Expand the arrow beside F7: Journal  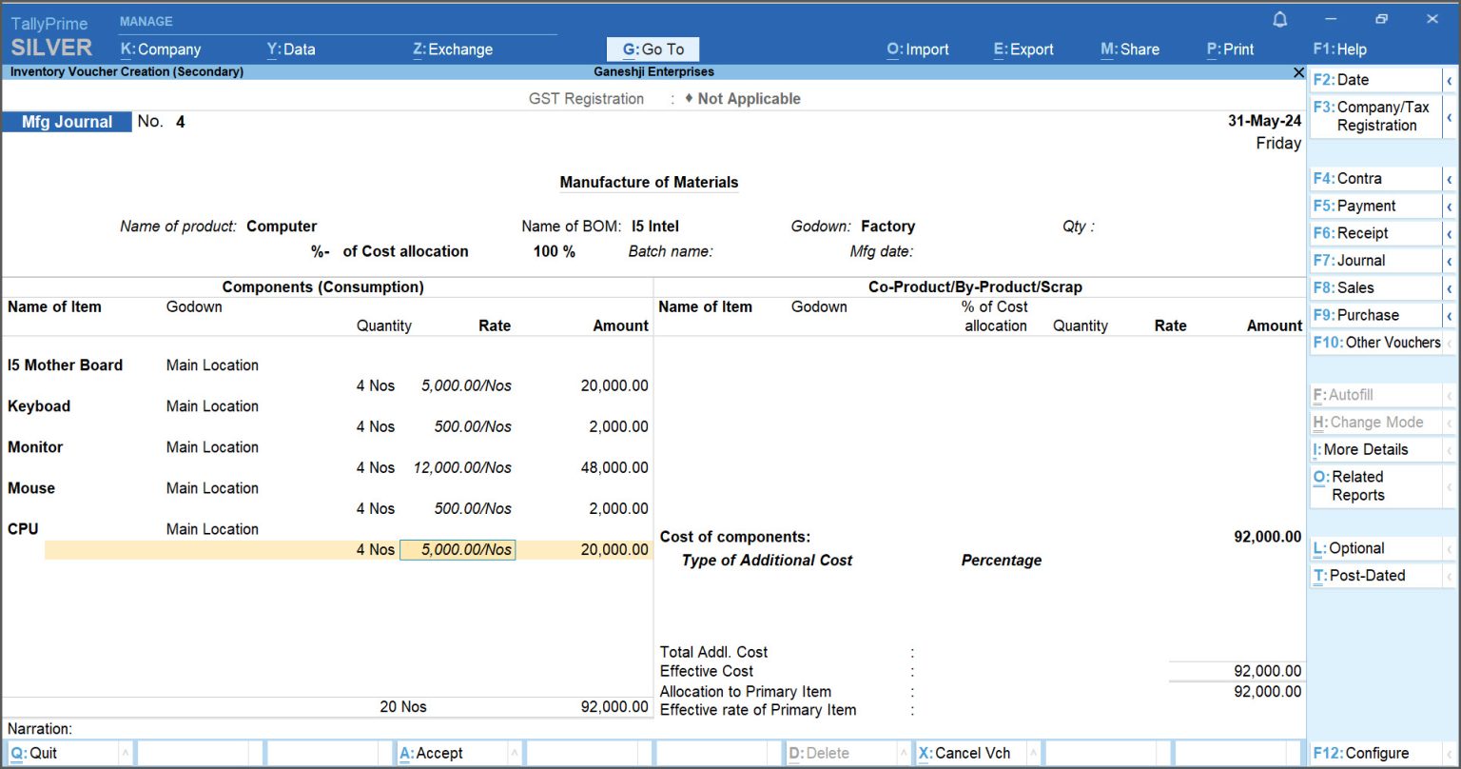tap(1449, 261)
